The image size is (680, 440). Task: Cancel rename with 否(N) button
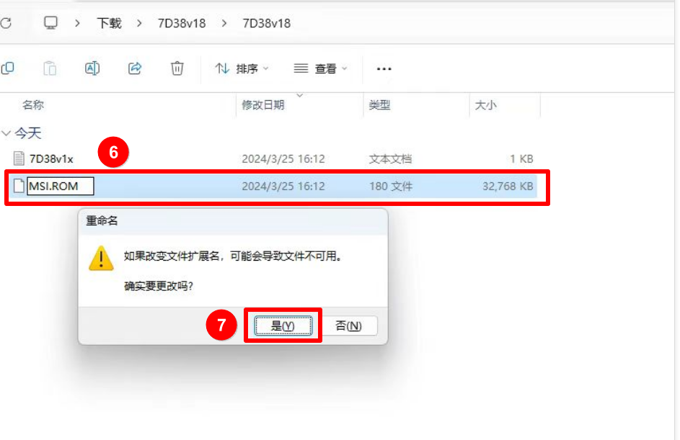coord(348,326)
